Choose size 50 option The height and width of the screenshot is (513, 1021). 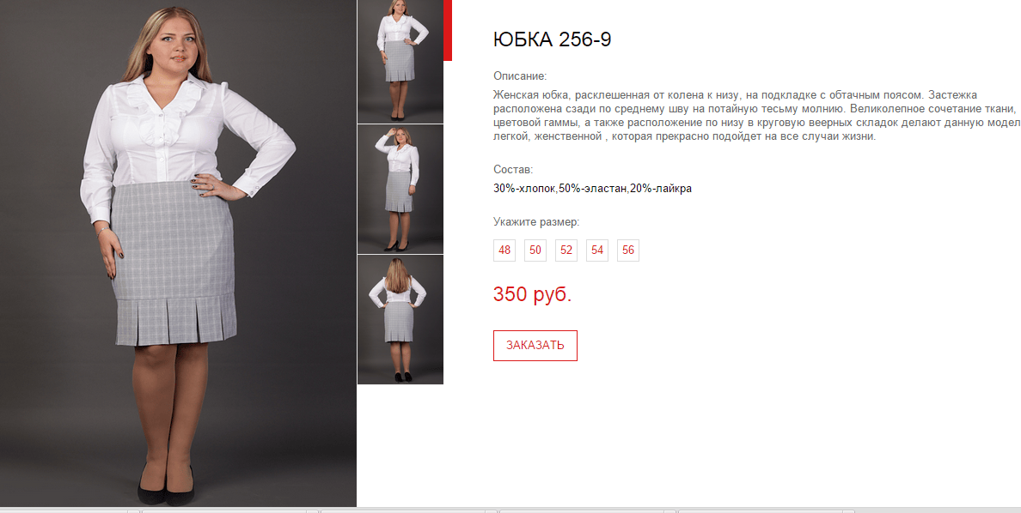[535, 250]
